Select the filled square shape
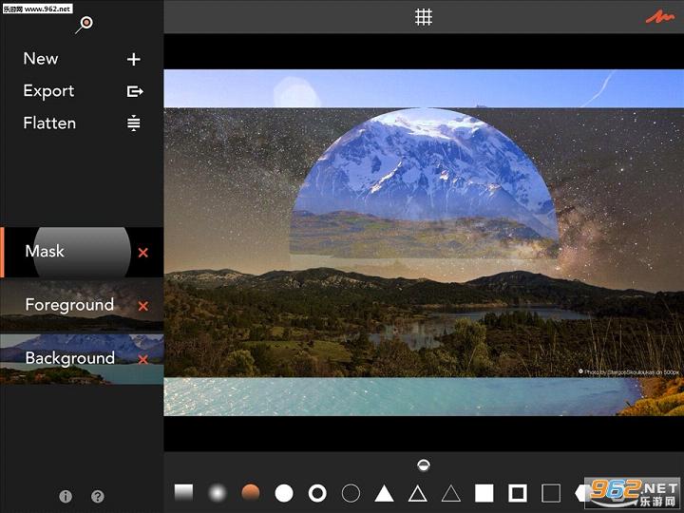The image size is (684, 513). click(484, 493)
